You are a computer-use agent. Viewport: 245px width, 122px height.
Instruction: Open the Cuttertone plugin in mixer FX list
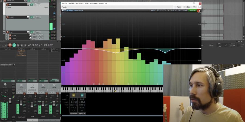pos(54,51)
